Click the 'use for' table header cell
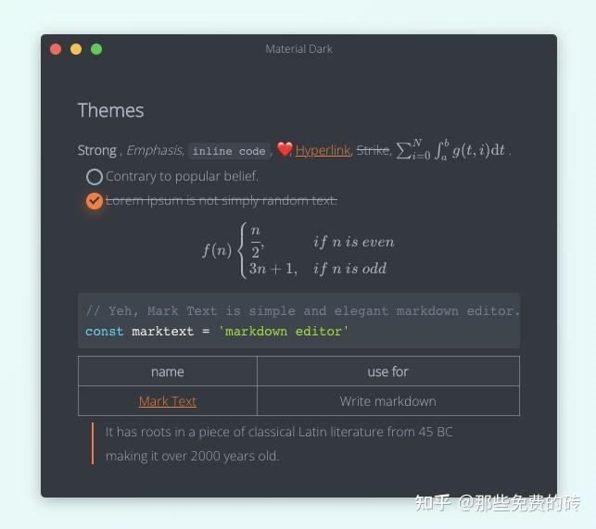The image size is (596, 529). pos(388,372)
